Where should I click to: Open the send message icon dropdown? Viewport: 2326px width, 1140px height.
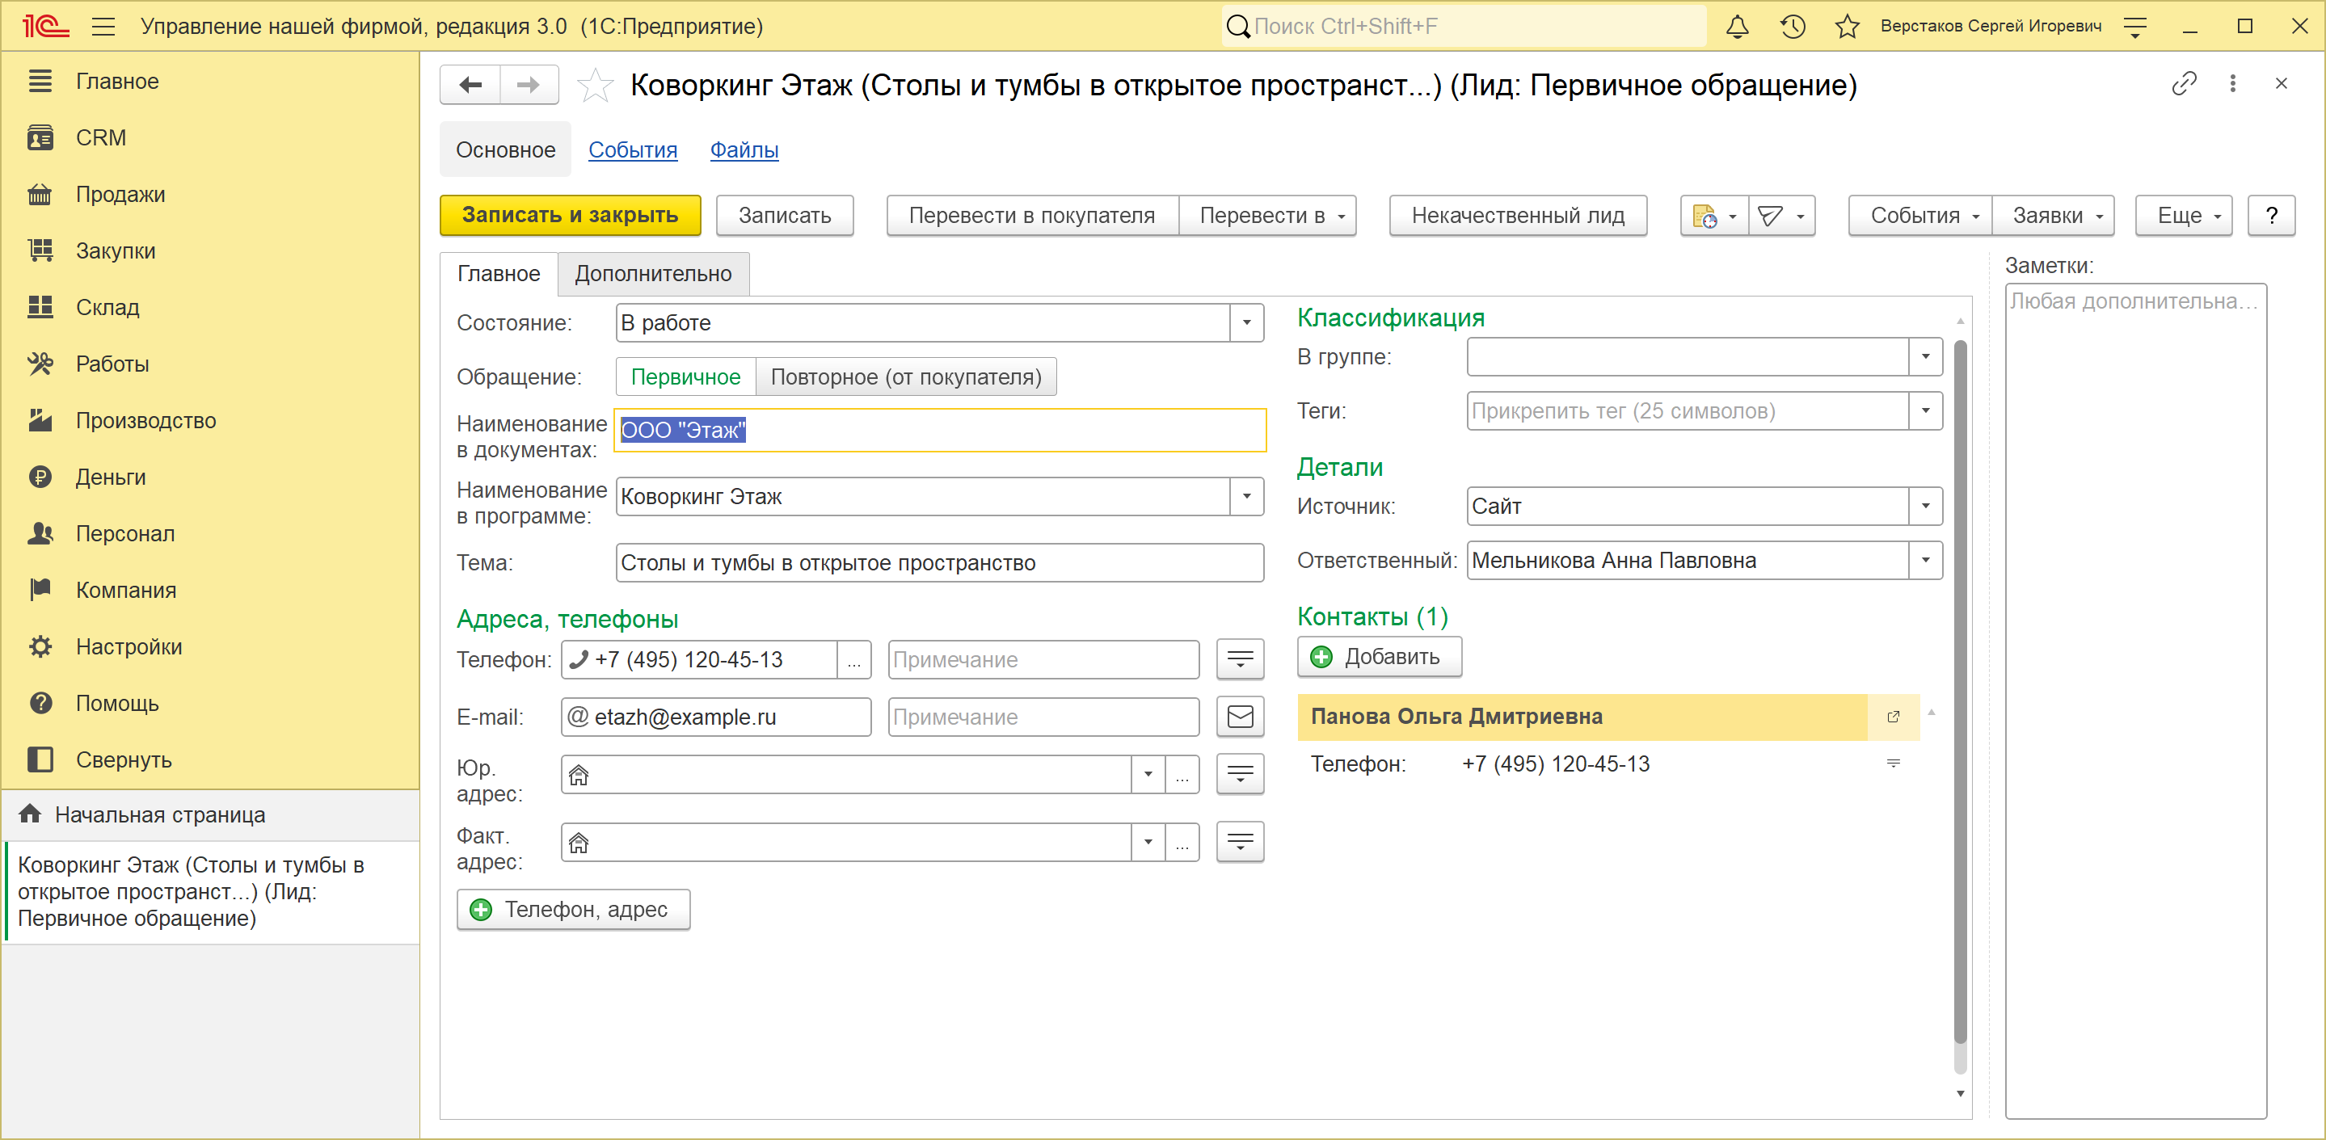pos(1781,216)
